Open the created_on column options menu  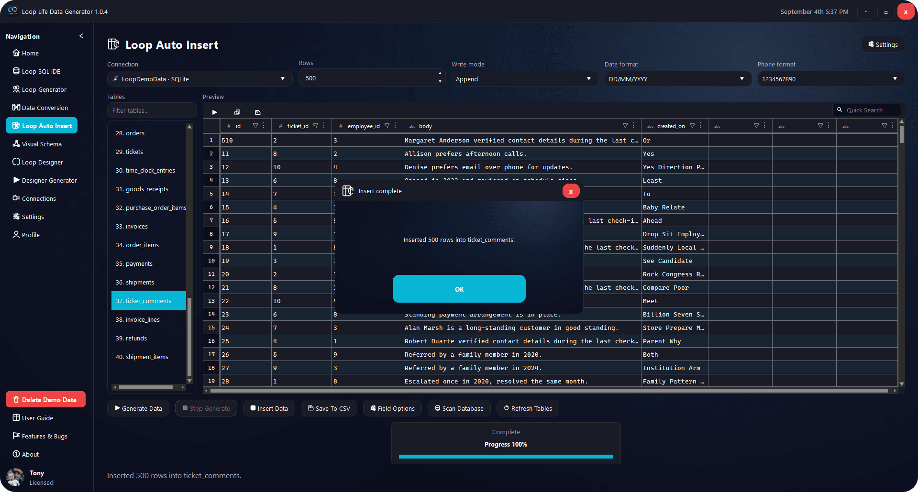700,126
